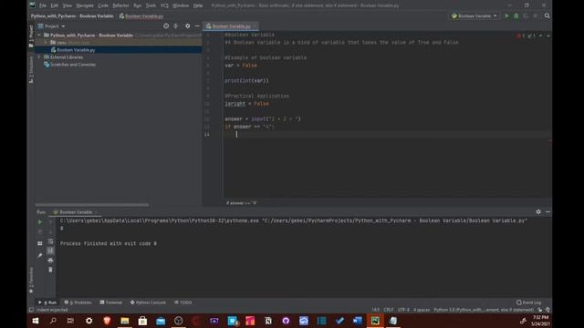Image resolution: width=584 pixels, height=328 pixels.
Task: Click the Restore Layout icon in Run panel
Action: click(40, 243)
